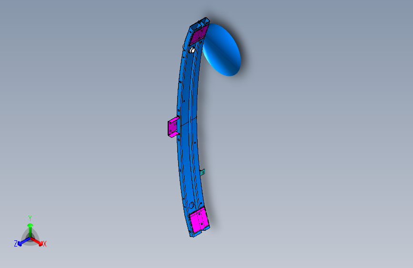Image resolution: width=413 pixels, height=268 pixels.
Task: Select the small teal bracket on the beam
Action: point(202,173)
